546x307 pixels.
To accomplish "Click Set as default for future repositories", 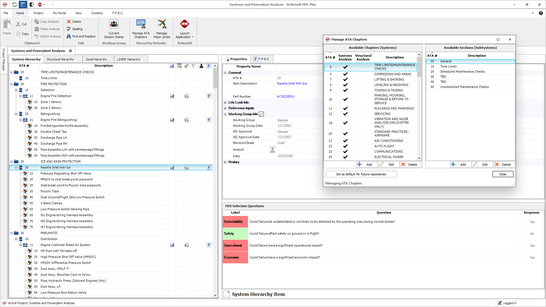I will pyautogui.click(x=361, y=174).
